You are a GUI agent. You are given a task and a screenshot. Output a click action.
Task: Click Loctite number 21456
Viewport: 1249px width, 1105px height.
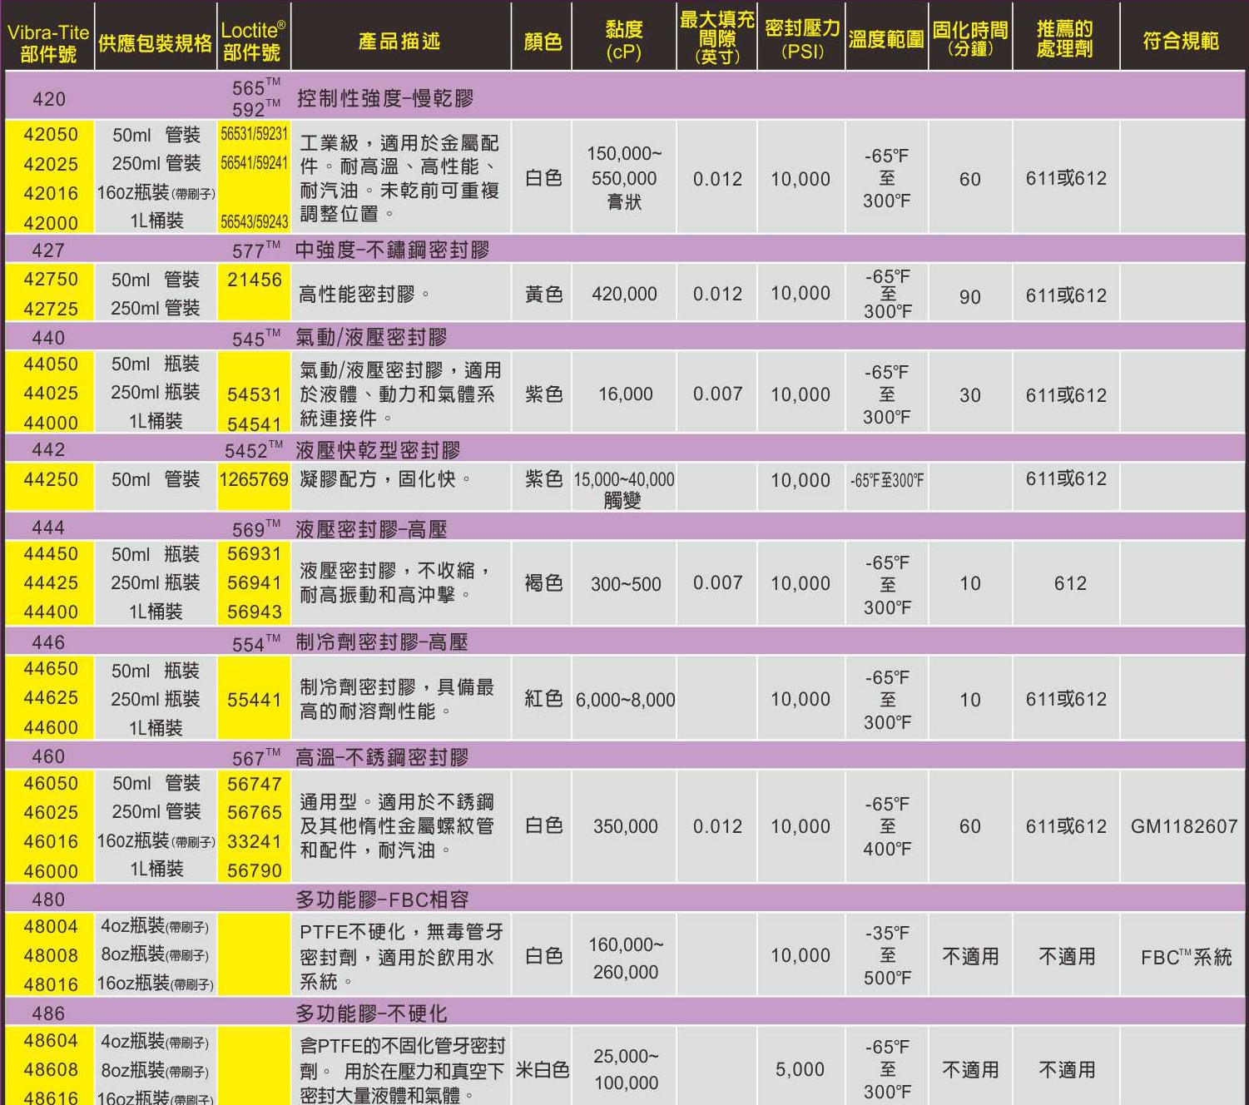coord(255,280)
